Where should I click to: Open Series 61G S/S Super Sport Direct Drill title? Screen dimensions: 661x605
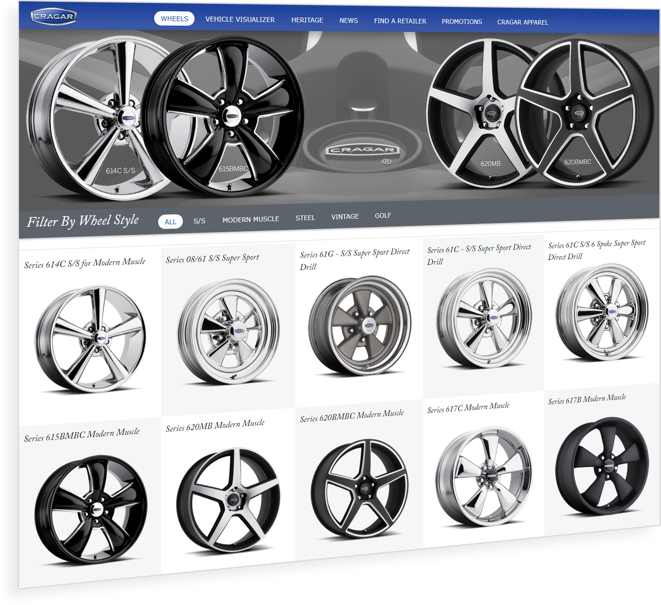[355, 259]
